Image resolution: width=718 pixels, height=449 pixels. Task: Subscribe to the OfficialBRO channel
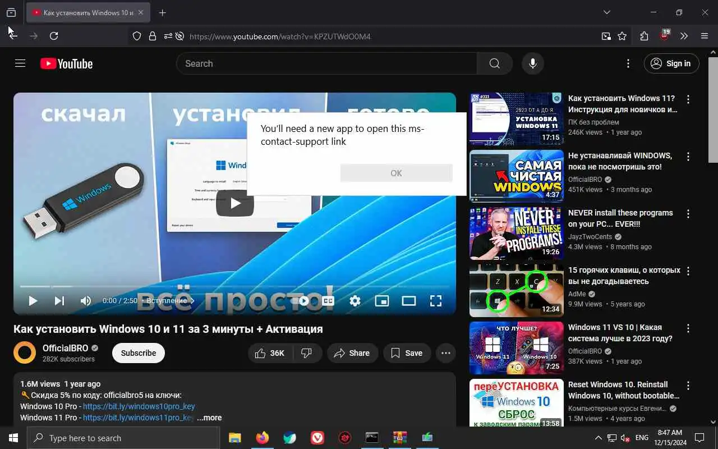coord(139,353)
